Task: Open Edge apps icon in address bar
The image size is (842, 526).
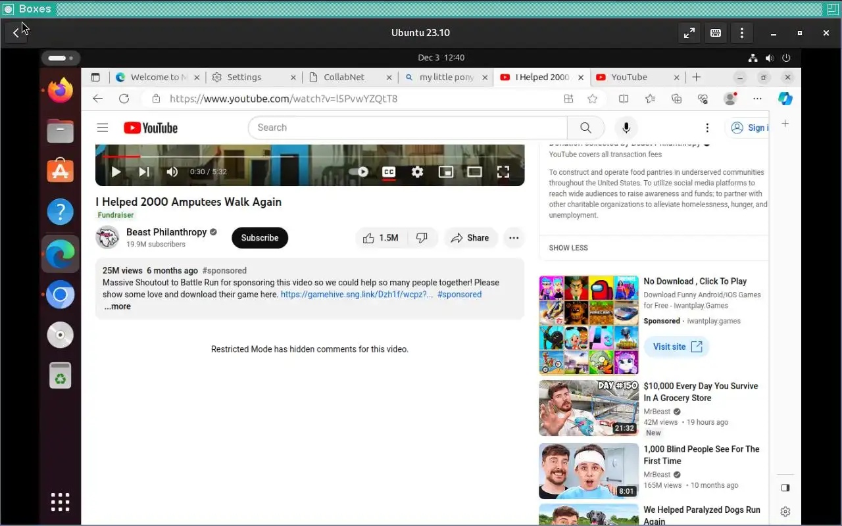Action: [x=568, y=99]
